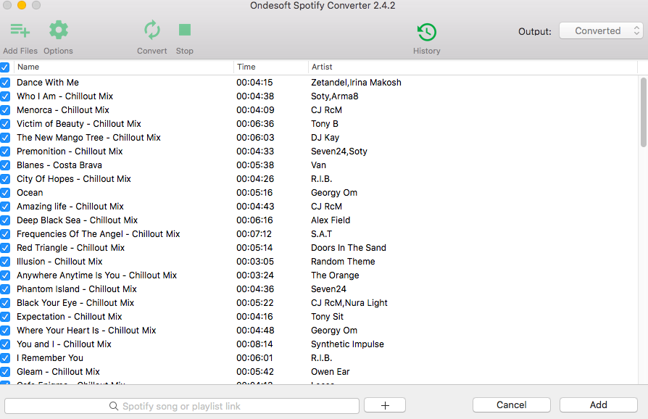Click artist Tony Sit
This screenshot has width=648, height=419.
[327, 317]
